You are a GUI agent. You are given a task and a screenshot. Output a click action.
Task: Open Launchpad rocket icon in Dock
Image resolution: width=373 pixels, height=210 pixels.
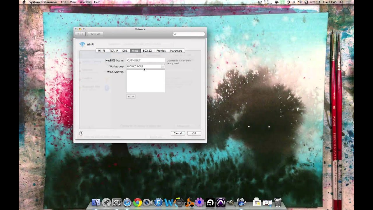[x=106, y=202]
